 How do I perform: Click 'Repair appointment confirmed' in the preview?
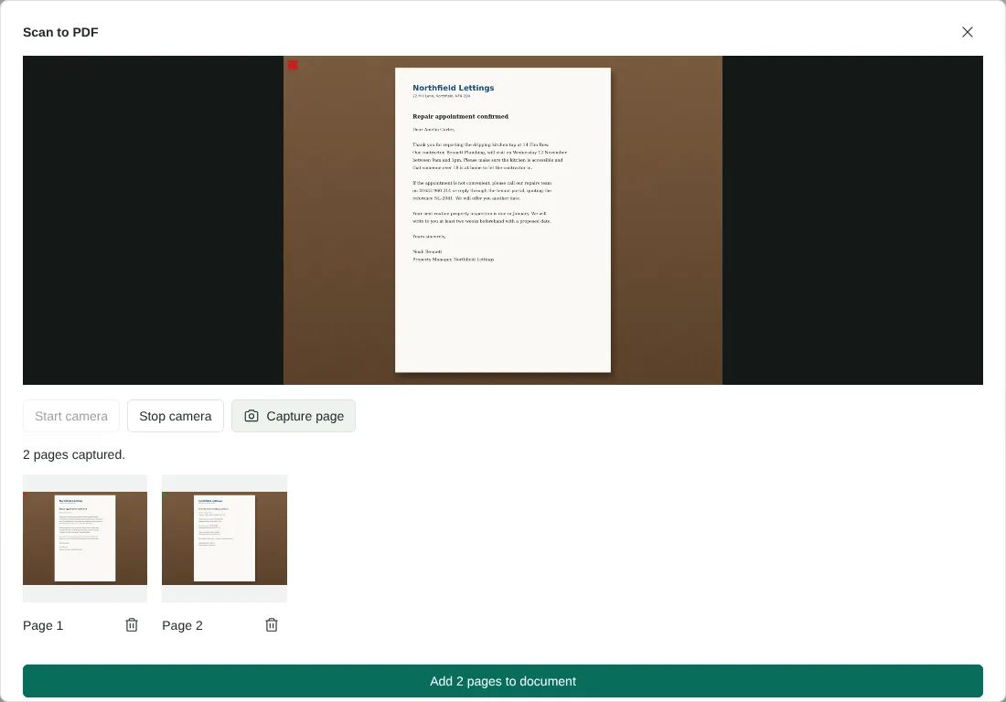[x=460, y=117]
